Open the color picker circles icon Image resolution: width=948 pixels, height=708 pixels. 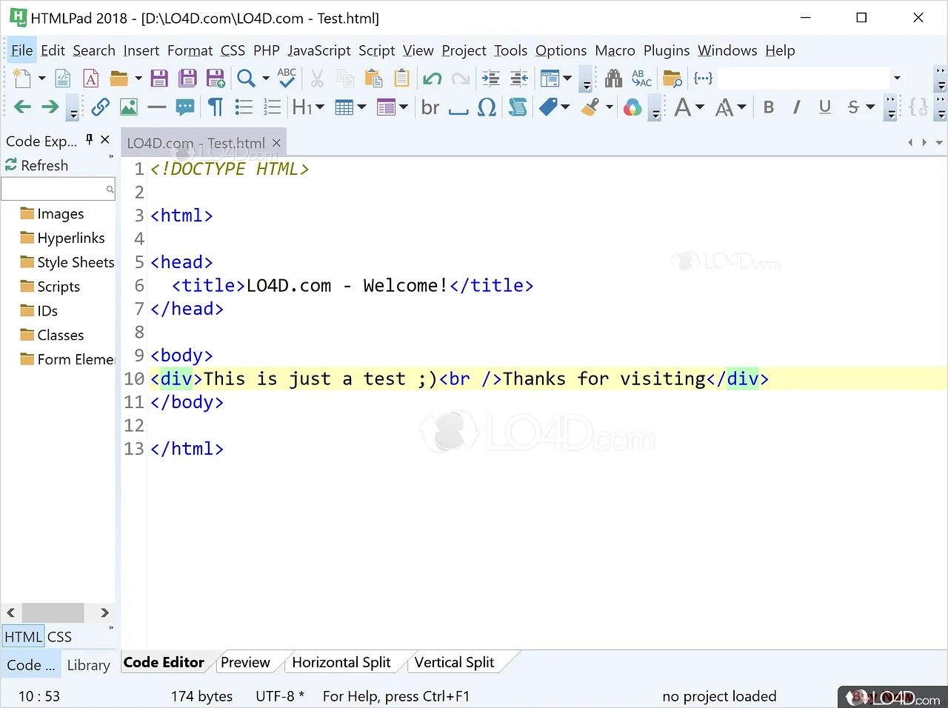632,107
